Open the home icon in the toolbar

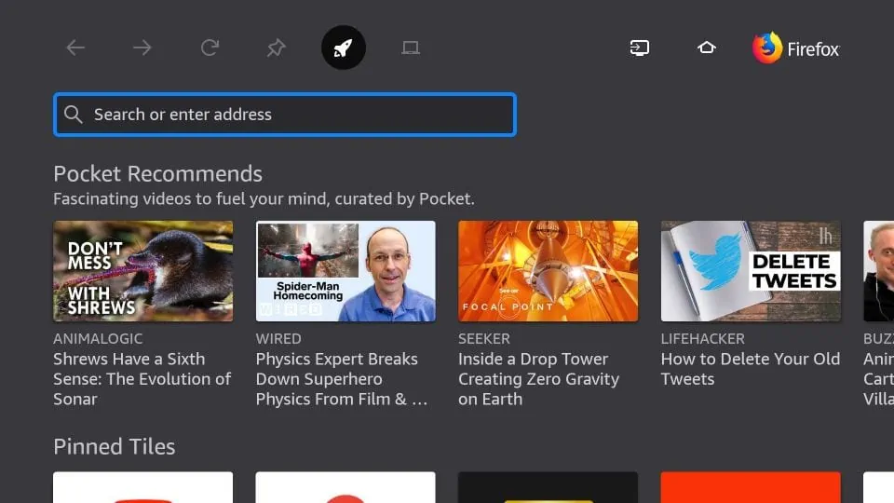click(707, 48)
